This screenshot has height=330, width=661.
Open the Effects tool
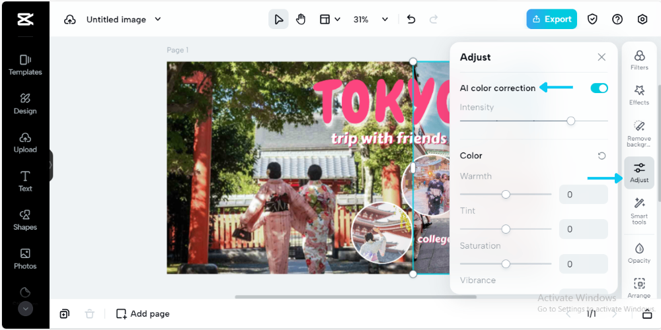pyautogui.click(x=639, y=95)
